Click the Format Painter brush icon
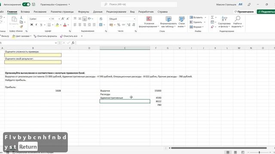 (x=21, y=27)
